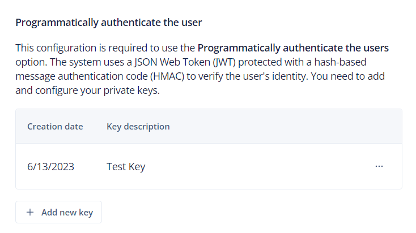Click the Key description column header

point(138,126)
